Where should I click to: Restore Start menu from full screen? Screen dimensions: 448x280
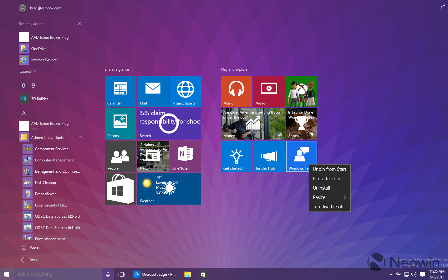442,6
